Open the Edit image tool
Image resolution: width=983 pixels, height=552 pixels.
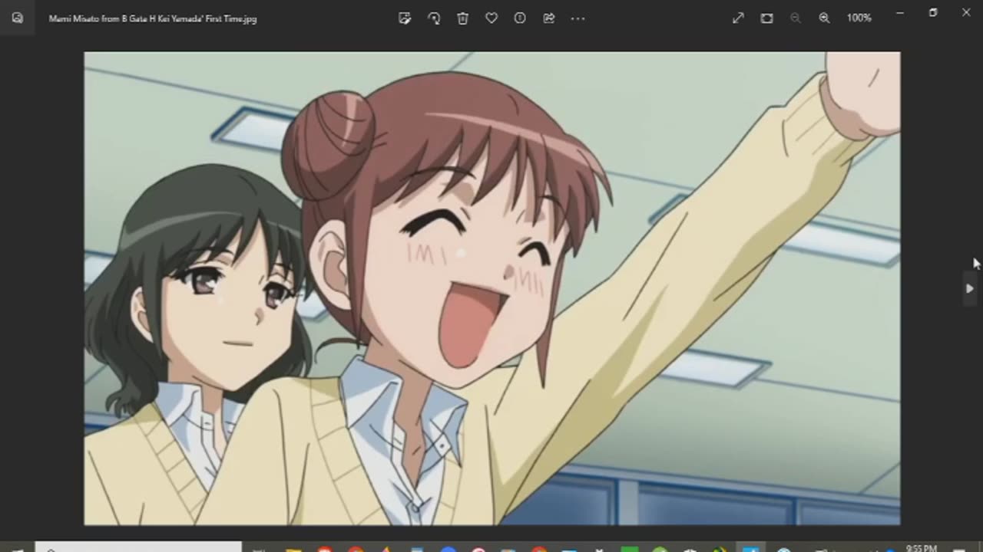[405, 18]
